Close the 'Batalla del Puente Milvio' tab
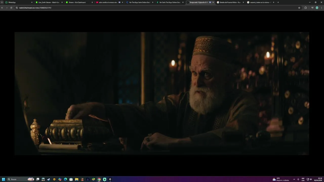The width and height of the screenshot is (324, 182). coord(243,2)
